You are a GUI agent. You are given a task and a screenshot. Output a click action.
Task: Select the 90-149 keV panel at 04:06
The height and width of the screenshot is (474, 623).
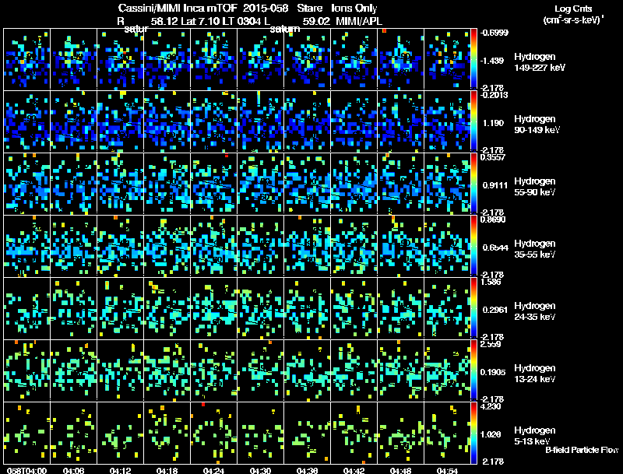point(73,121)
